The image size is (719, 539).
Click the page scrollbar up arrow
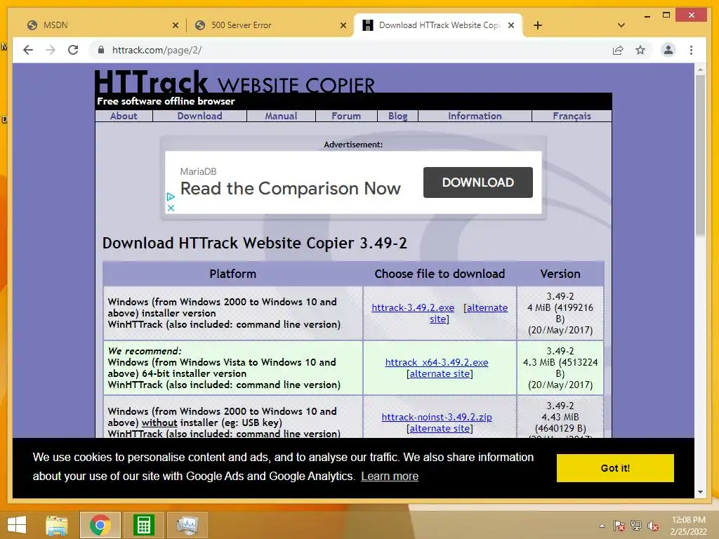pyautogui.click(x=700, y=69)
